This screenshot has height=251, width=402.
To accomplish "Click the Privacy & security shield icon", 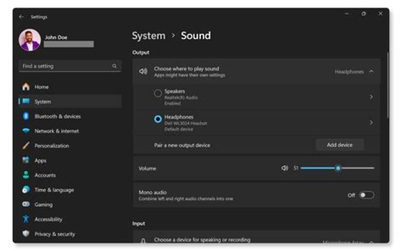I will pyautogui.click(x=26, y=234).
